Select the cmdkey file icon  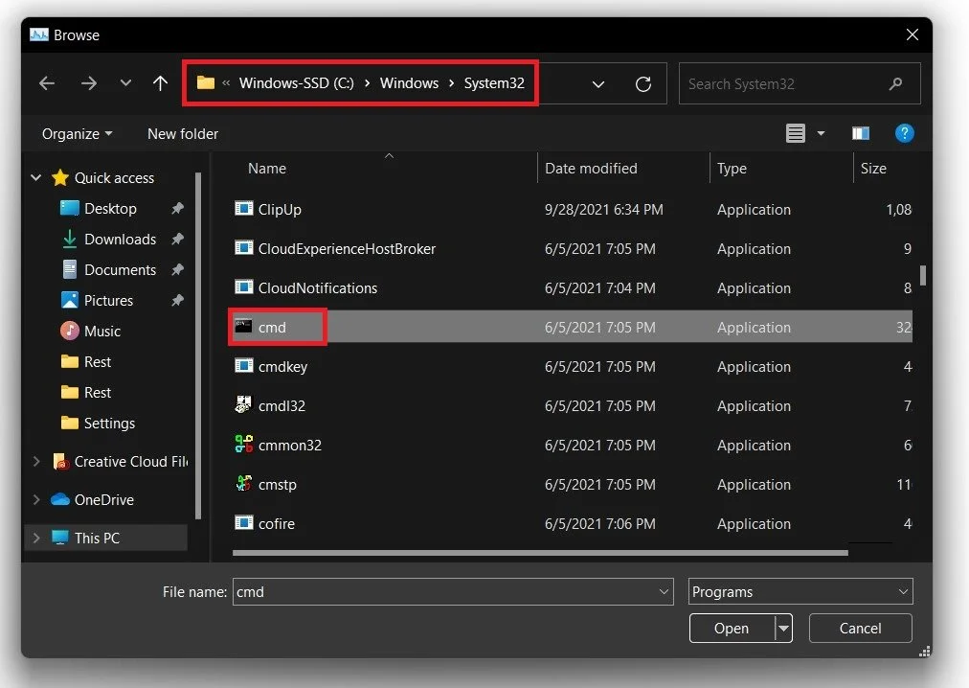coord(244,366)
